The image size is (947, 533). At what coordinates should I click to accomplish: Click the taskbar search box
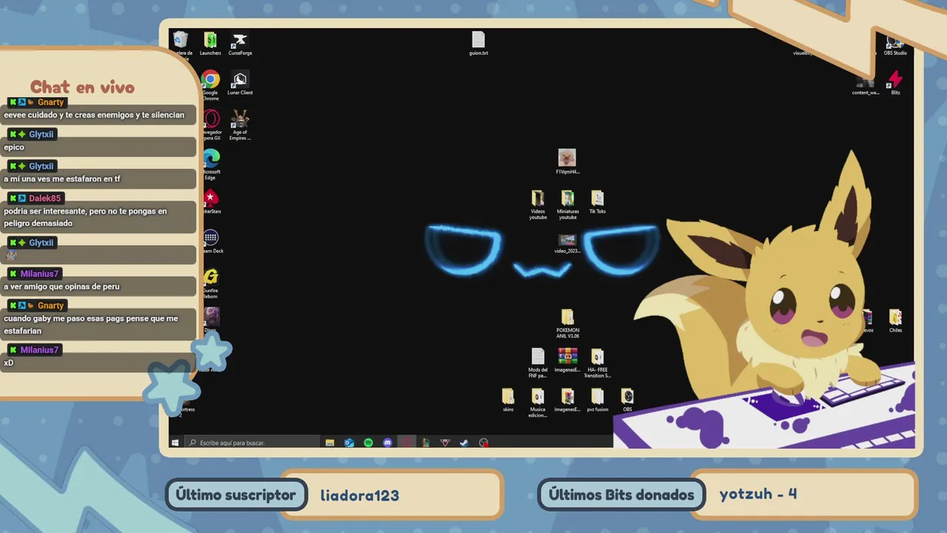point(252,443)
